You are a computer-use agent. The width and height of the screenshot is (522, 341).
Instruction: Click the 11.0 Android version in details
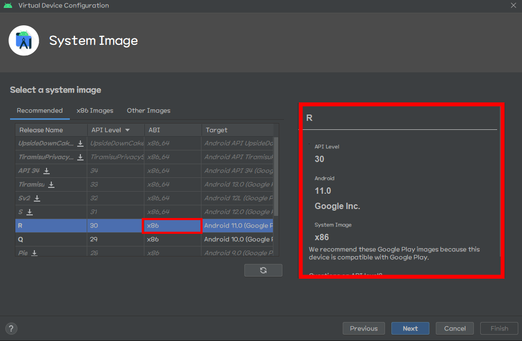323,191
